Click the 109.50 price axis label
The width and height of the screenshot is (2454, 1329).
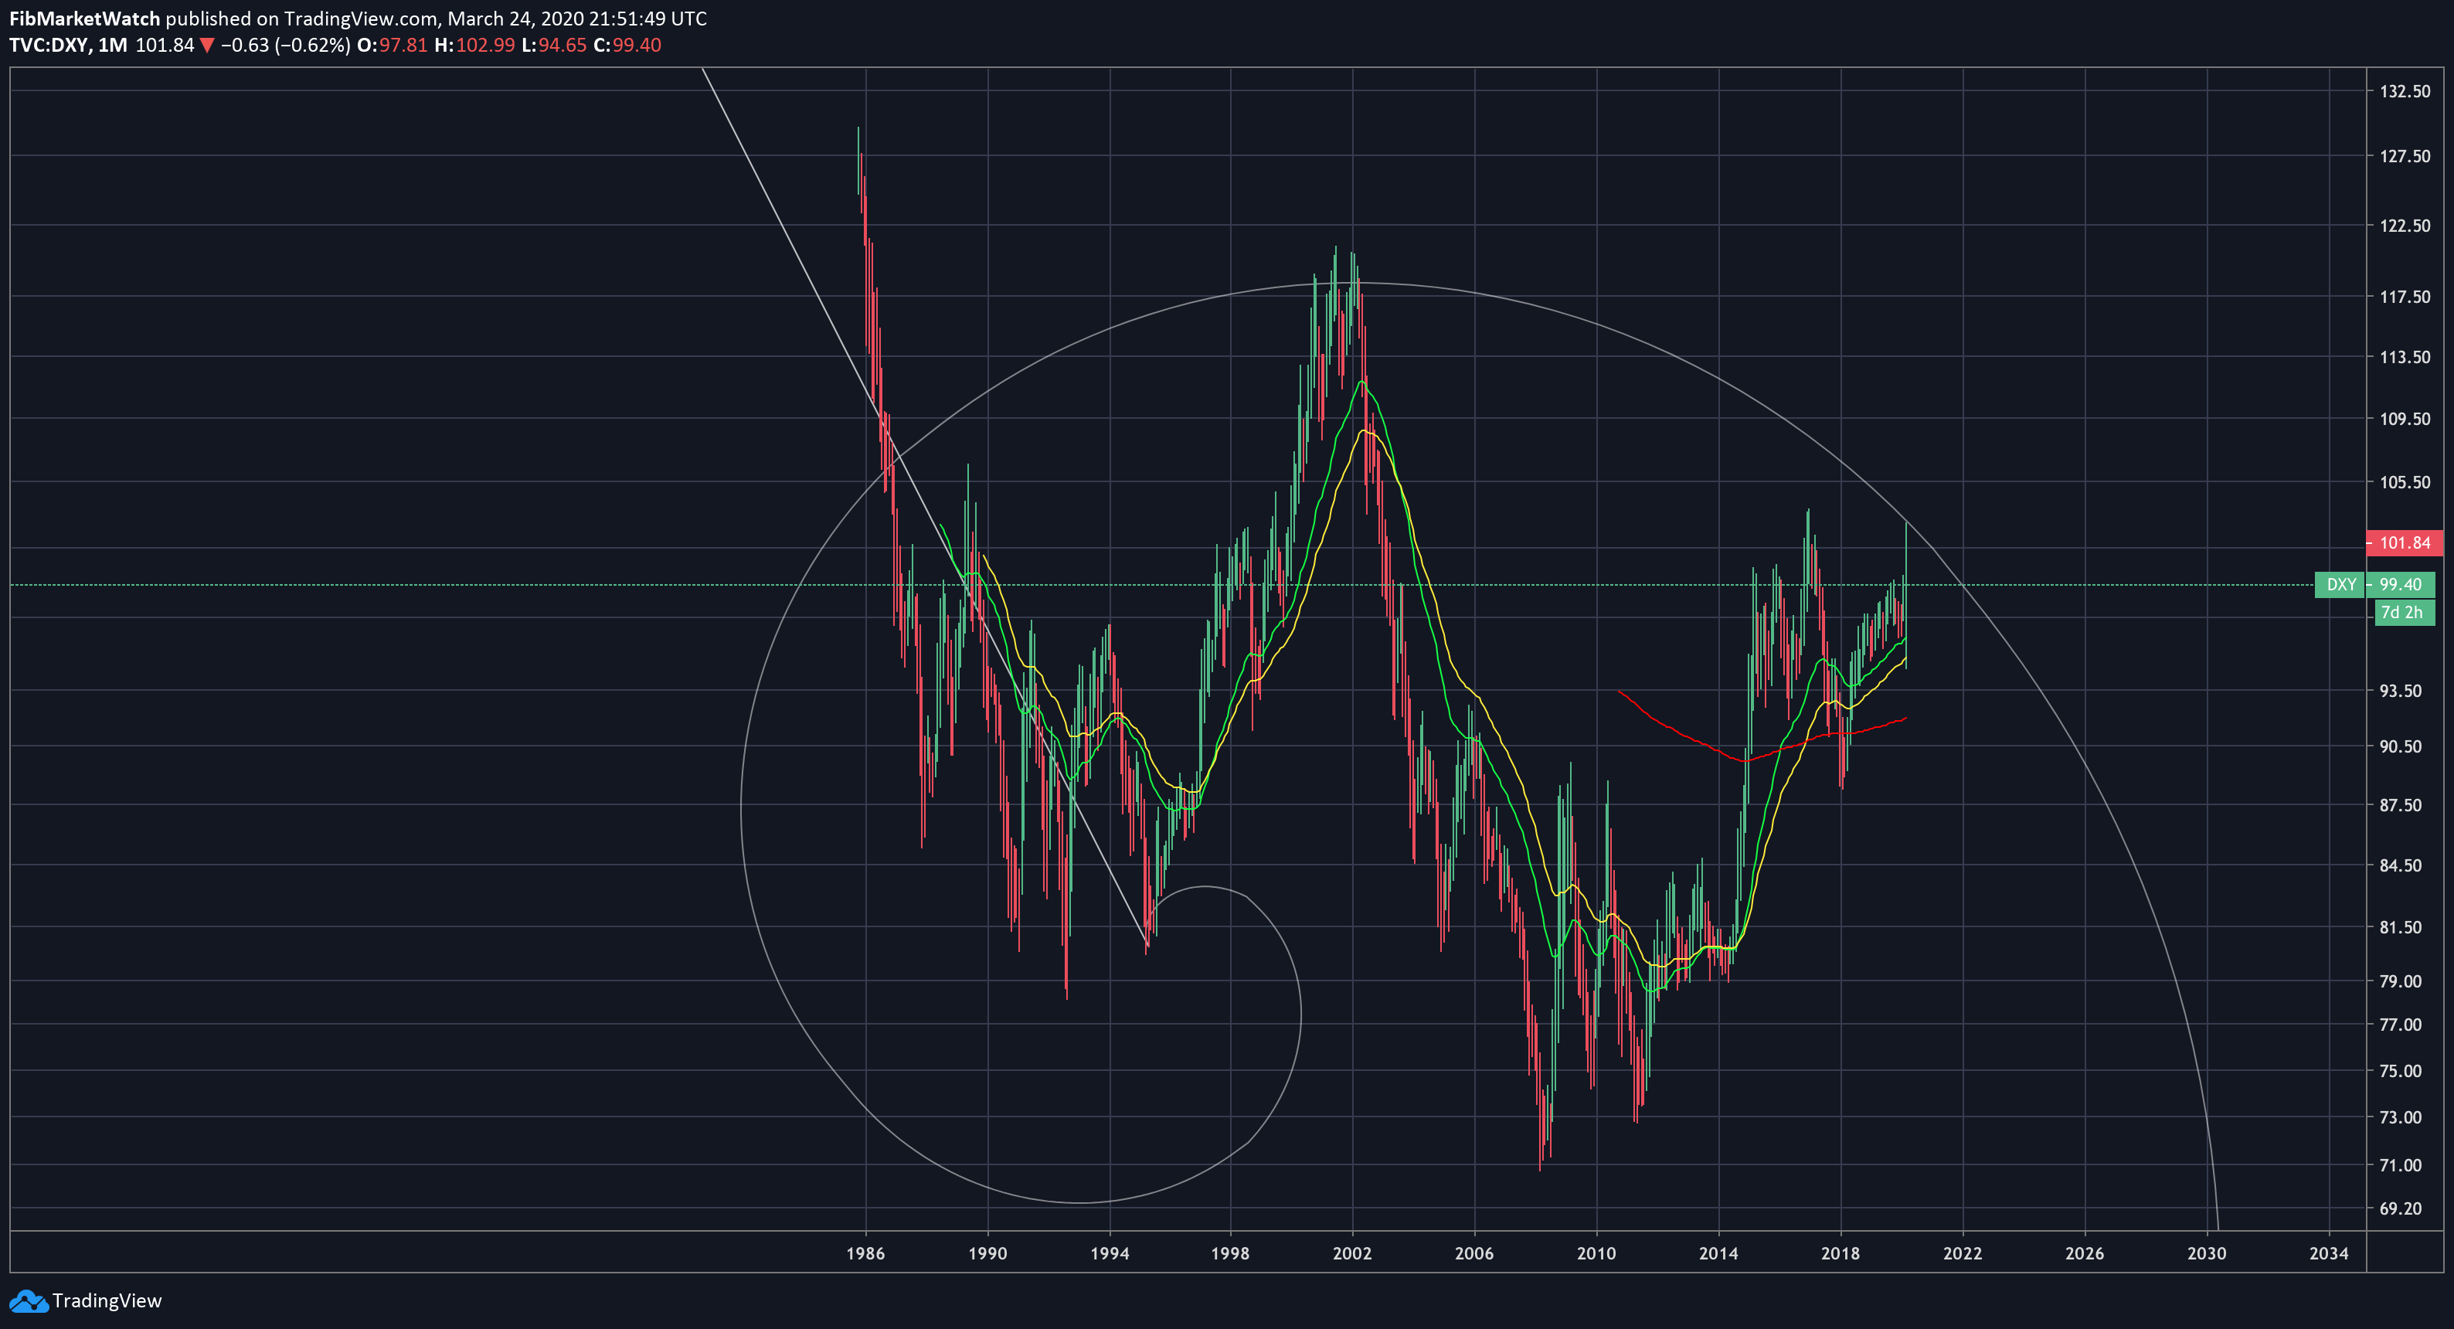[2405, 420]
